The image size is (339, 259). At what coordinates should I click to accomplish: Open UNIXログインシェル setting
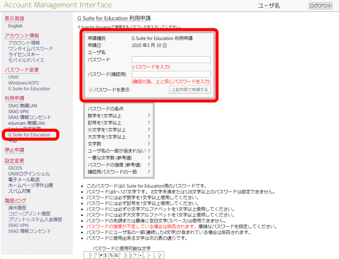coord(29,174)
